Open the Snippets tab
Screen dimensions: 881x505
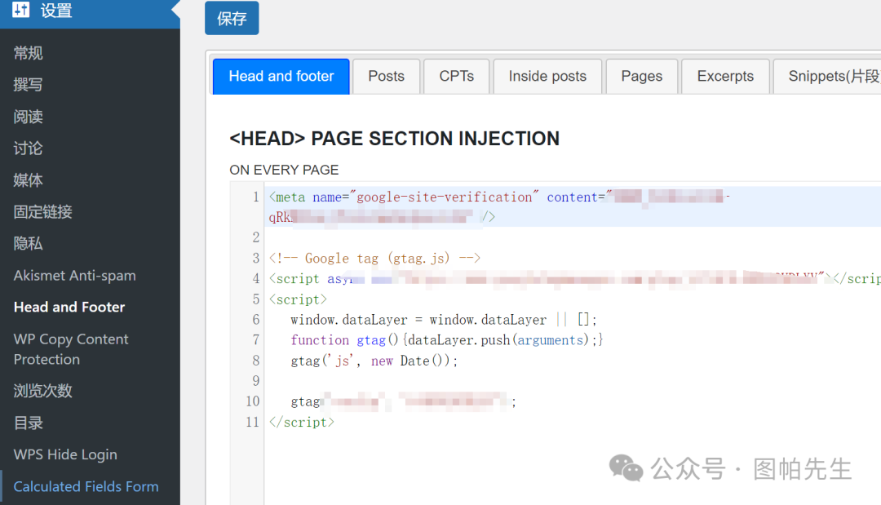click(828, 77)
